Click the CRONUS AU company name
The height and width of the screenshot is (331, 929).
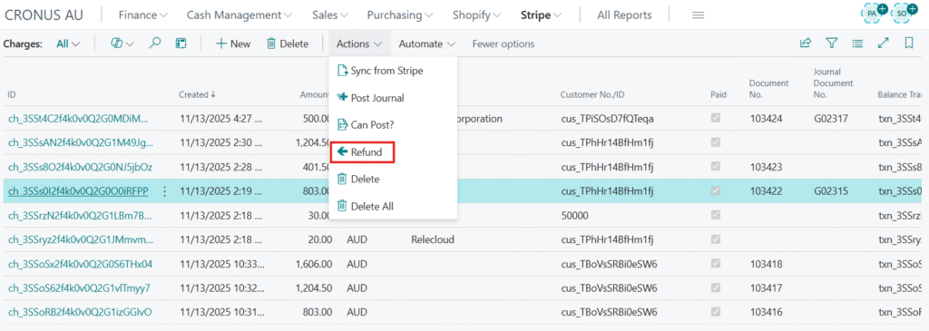tap(44, 15)
